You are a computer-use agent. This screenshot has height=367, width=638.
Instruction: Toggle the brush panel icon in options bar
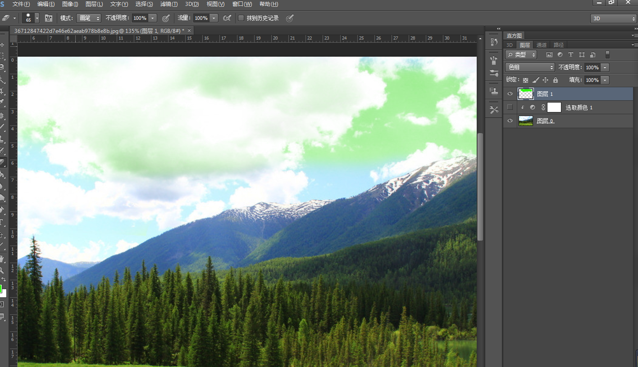point(49,18)
